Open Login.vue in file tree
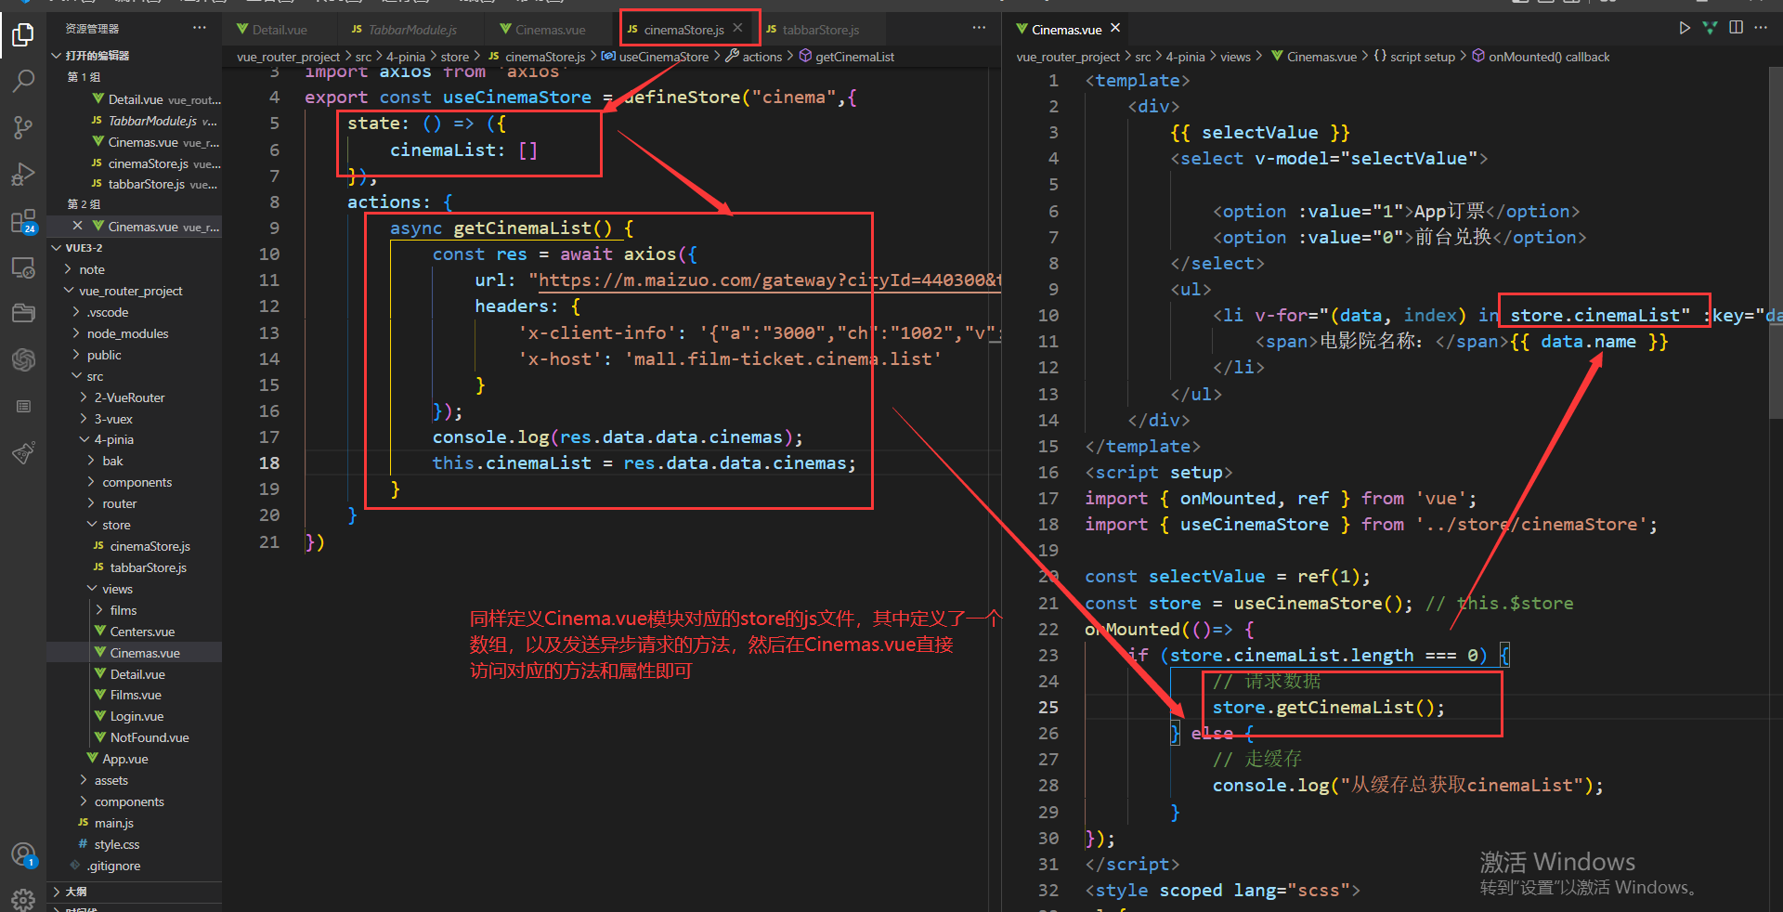 (137, 716)
